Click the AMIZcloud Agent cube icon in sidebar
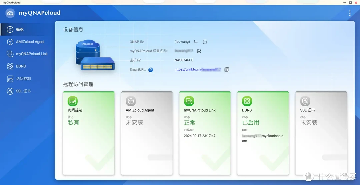360x185 pixels. (x=10, y=42)
